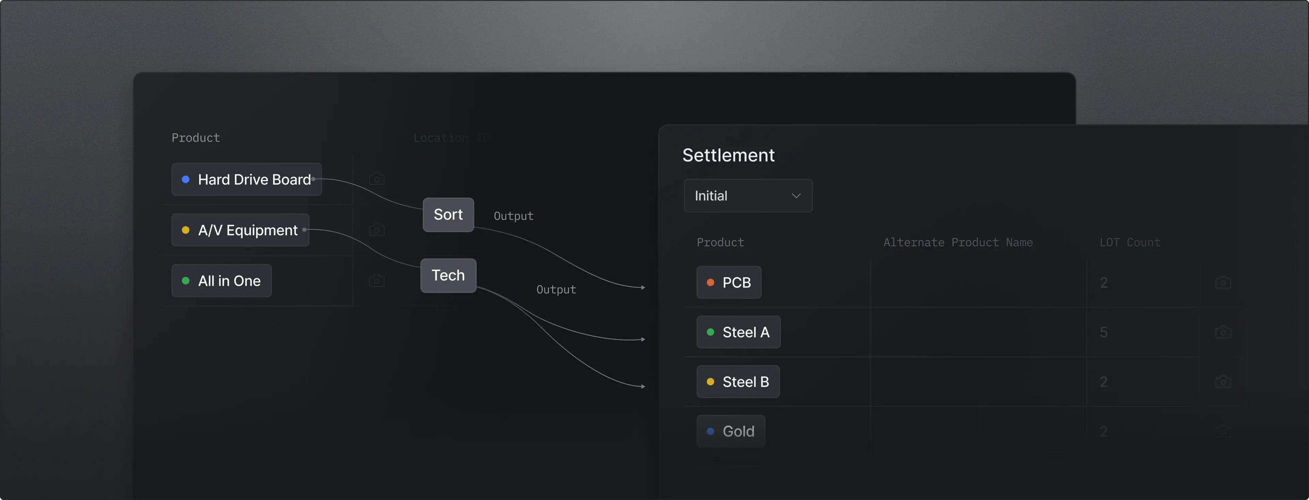1309x500 pixels.
Task: Click camera icon in A/V Equipment row
Action: pyautogui.click(x=377, y=230)
